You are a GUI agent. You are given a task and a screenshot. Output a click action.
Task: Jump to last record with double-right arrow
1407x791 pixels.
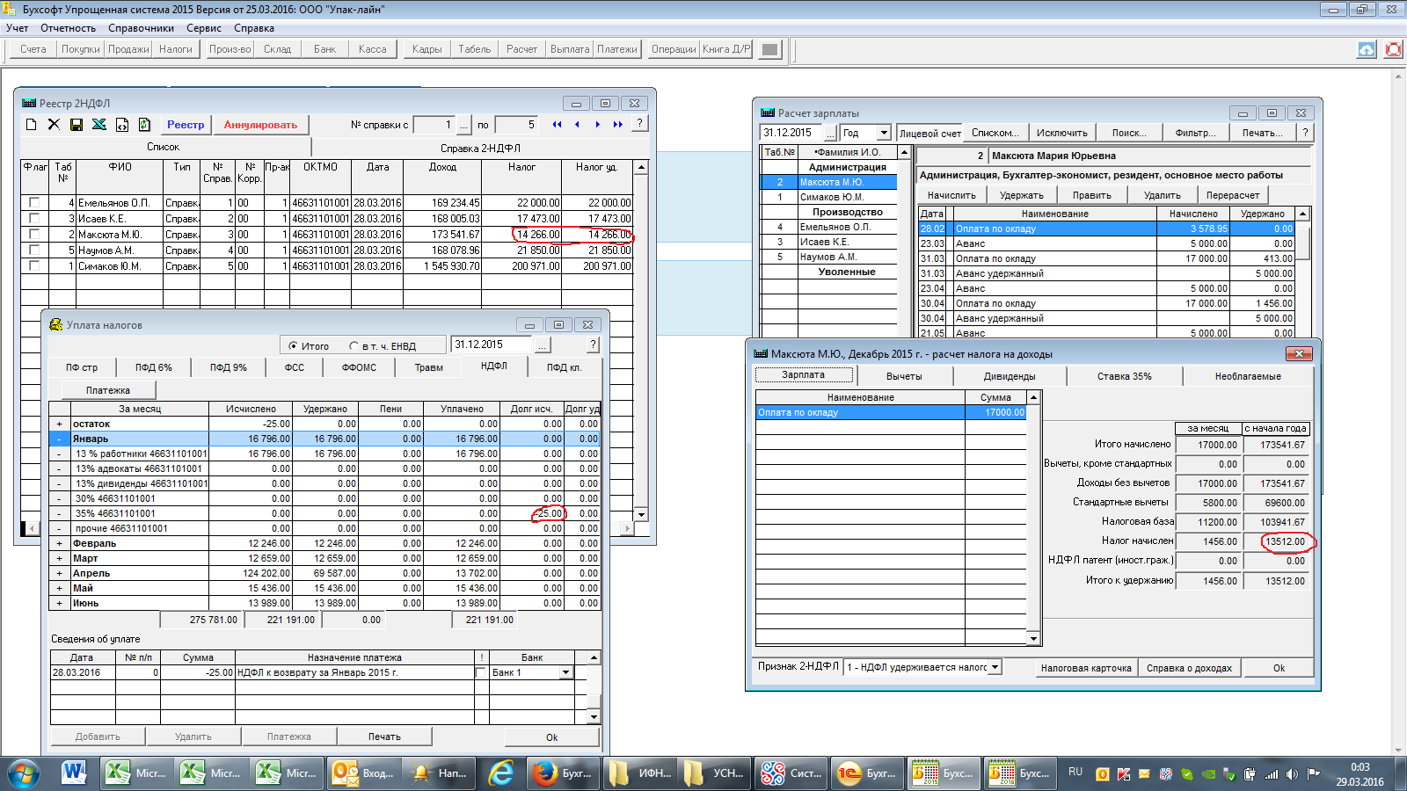tap(618, 125)
